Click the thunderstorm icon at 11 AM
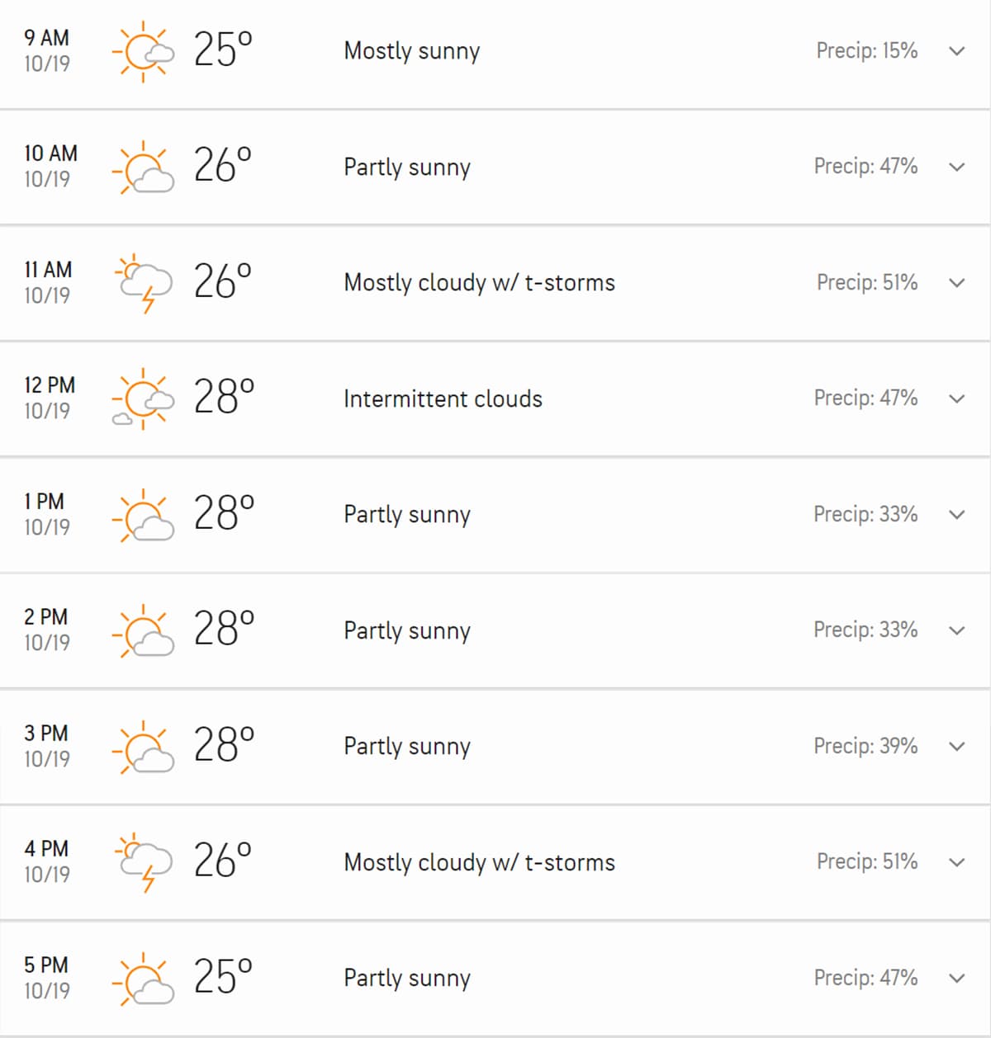This screenshot has width=991, height=1038. click(x=143, y=283)
